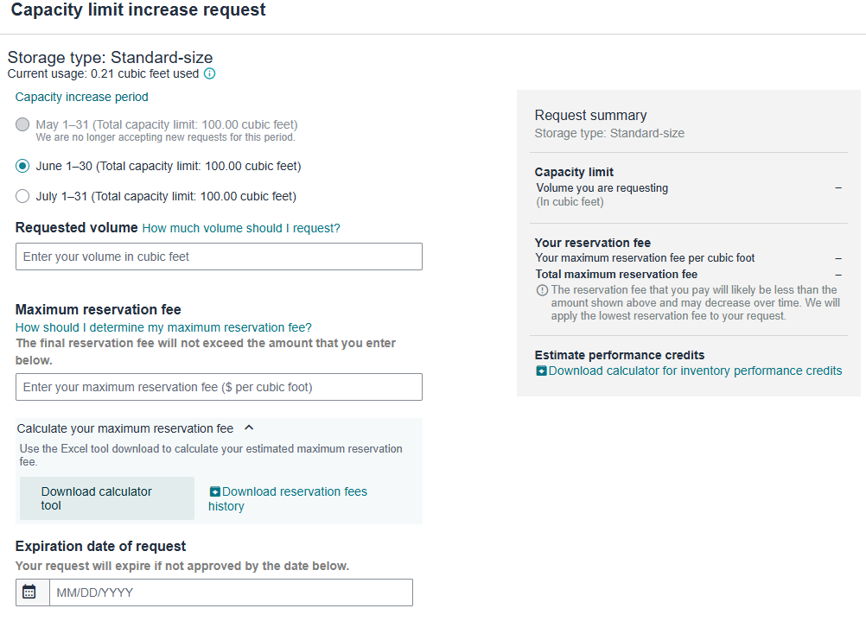The image size is (866, 640).
Task: Choose the July 1–31 radio button
Action: (22, 196)
